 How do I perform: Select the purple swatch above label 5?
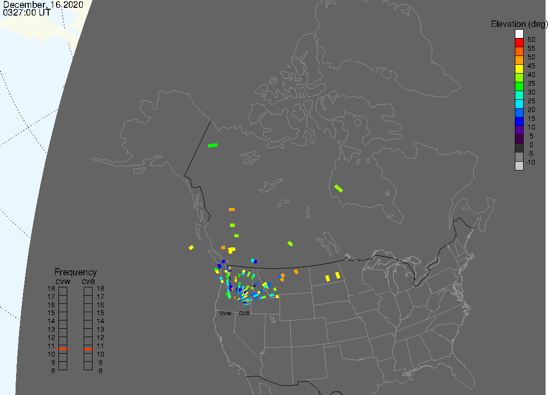point(519,130)
